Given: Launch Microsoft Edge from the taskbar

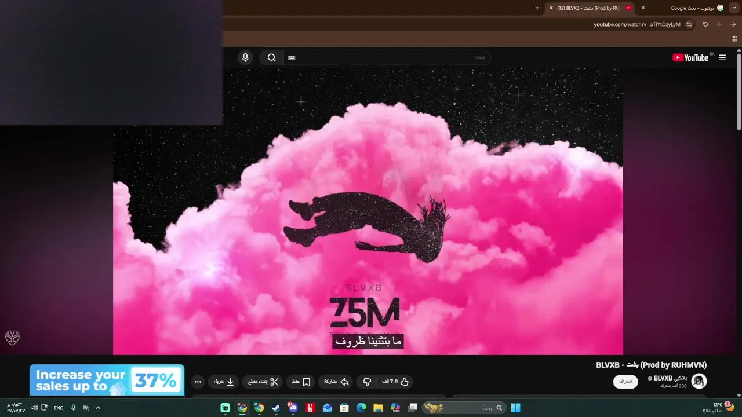Looking at the screenshot, I should 361,408.
